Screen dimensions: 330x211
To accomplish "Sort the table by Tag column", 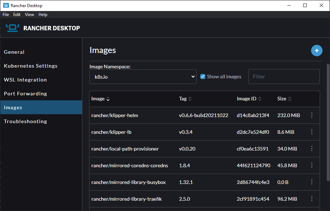I will (185, 99).
